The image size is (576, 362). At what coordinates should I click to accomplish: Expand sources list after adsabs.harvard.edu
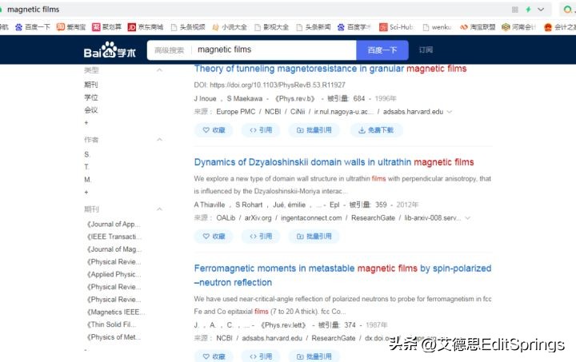point(450,112)
